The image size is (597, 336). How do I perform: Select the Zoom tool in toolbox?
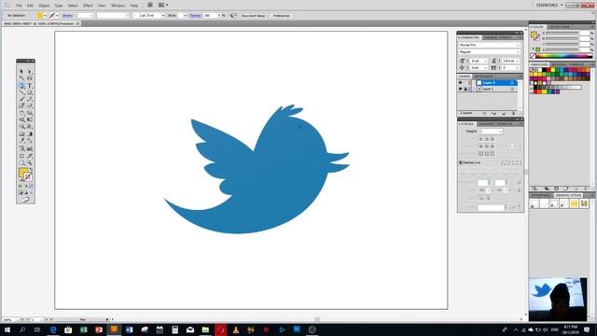[x=30, y=162]
